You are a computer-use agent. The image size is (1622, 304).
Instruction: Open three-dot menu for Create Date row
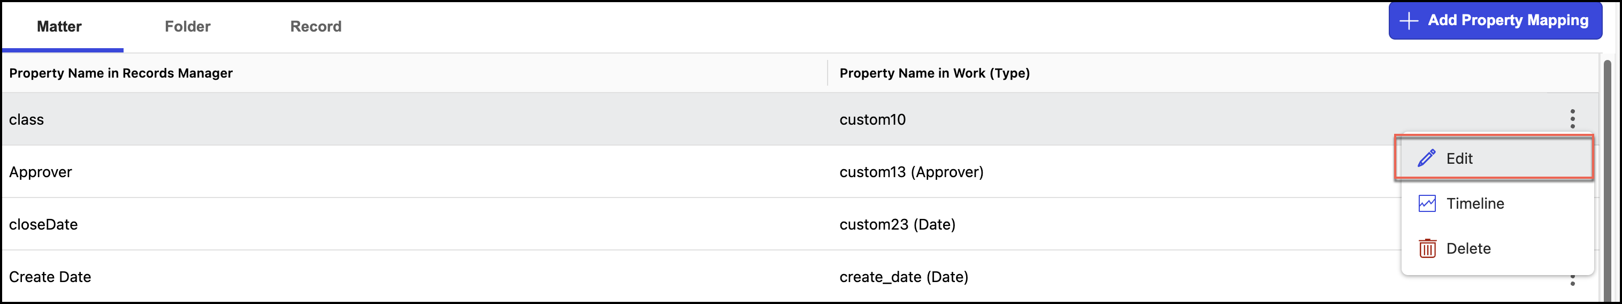[x=1572, y=280]
